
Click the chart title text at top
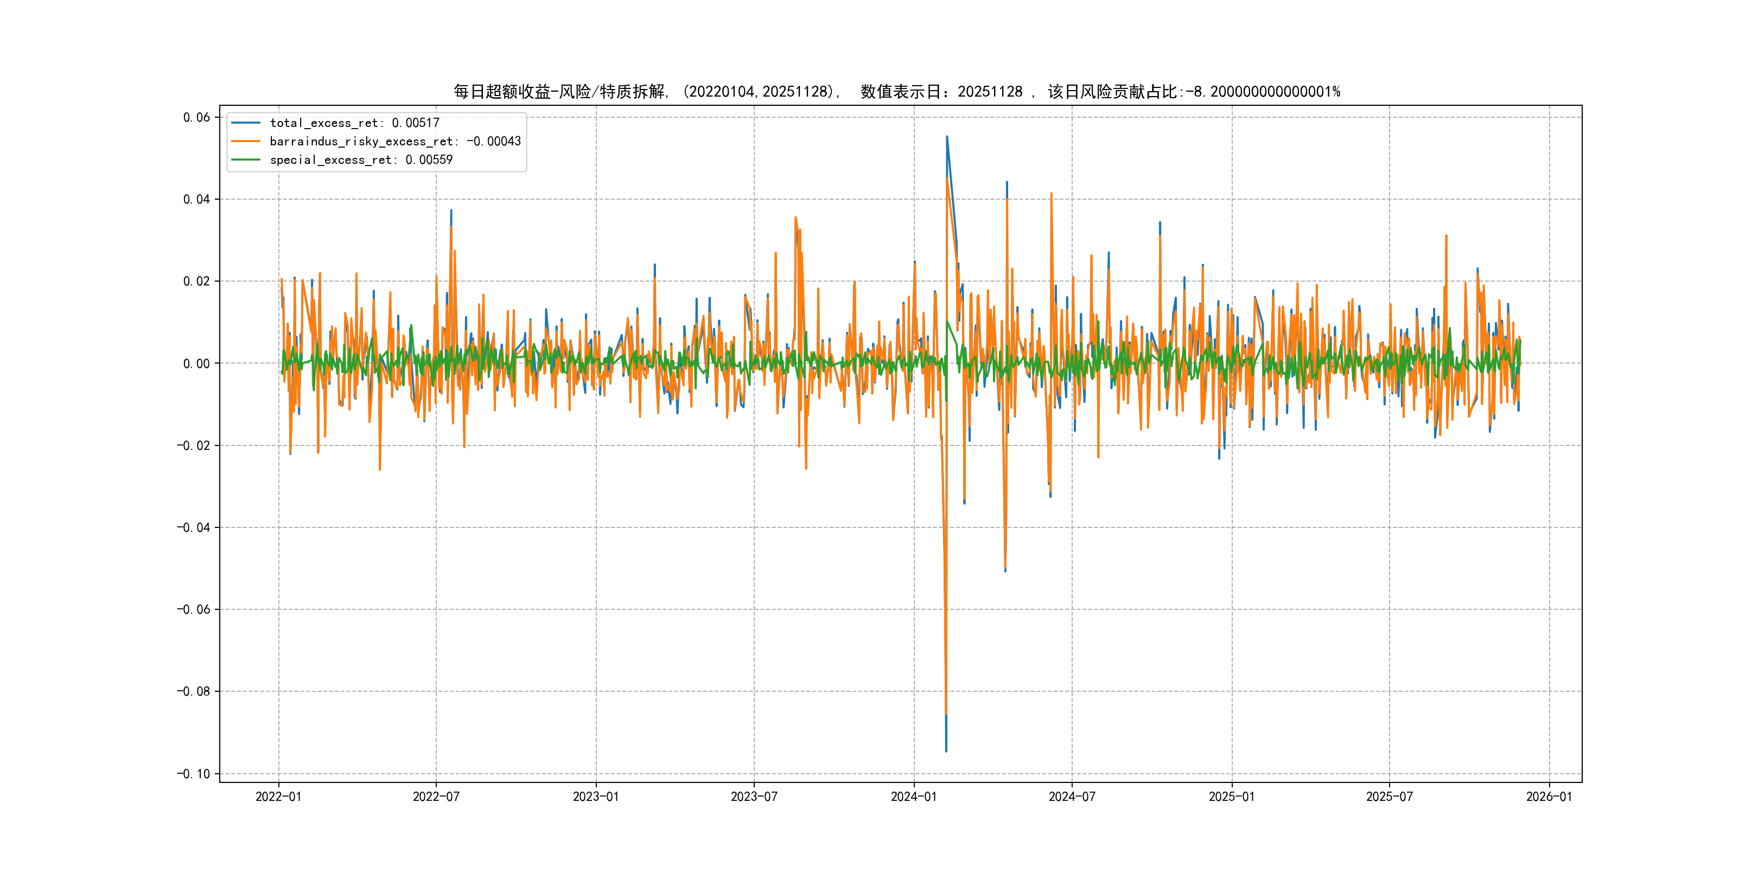[896, 92]
